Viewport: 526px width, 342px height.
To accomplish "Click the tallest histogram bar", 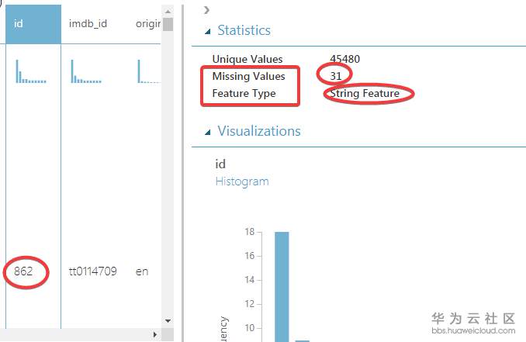I will pyautogui.click(x=282, y=285).
